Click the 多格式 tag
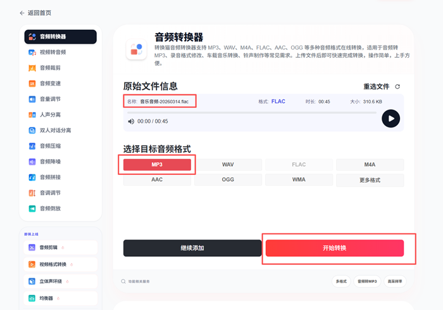This screenshot has height=310, width=443. tap(341, 281)
